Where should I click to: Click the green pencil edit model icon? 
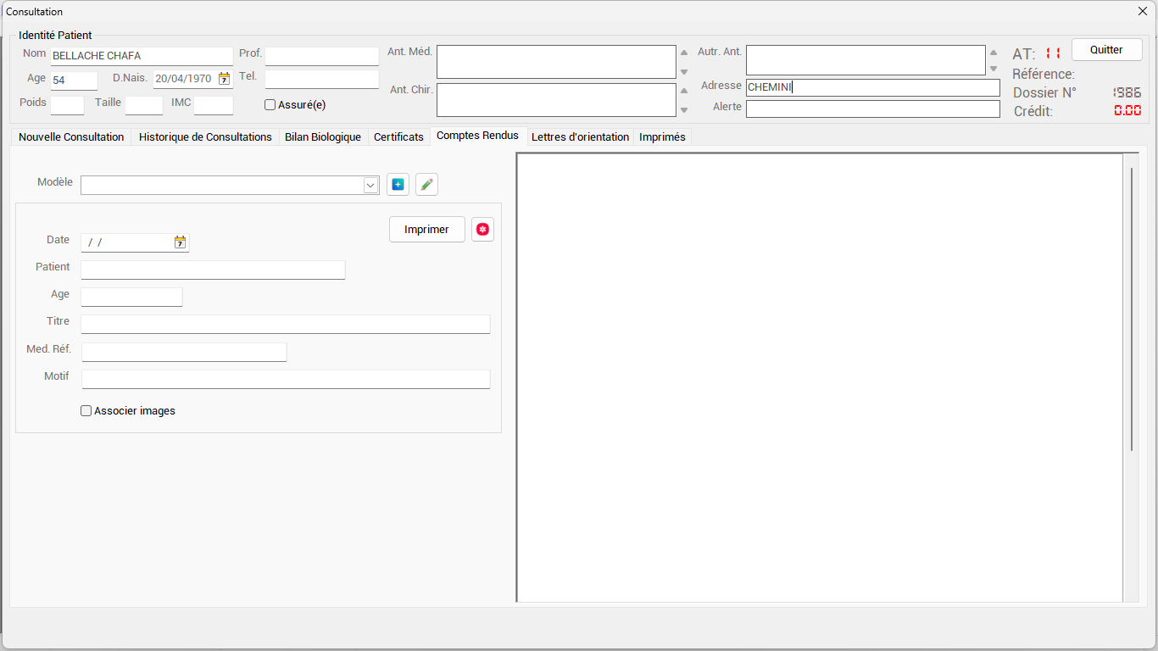tap(426, 185)
